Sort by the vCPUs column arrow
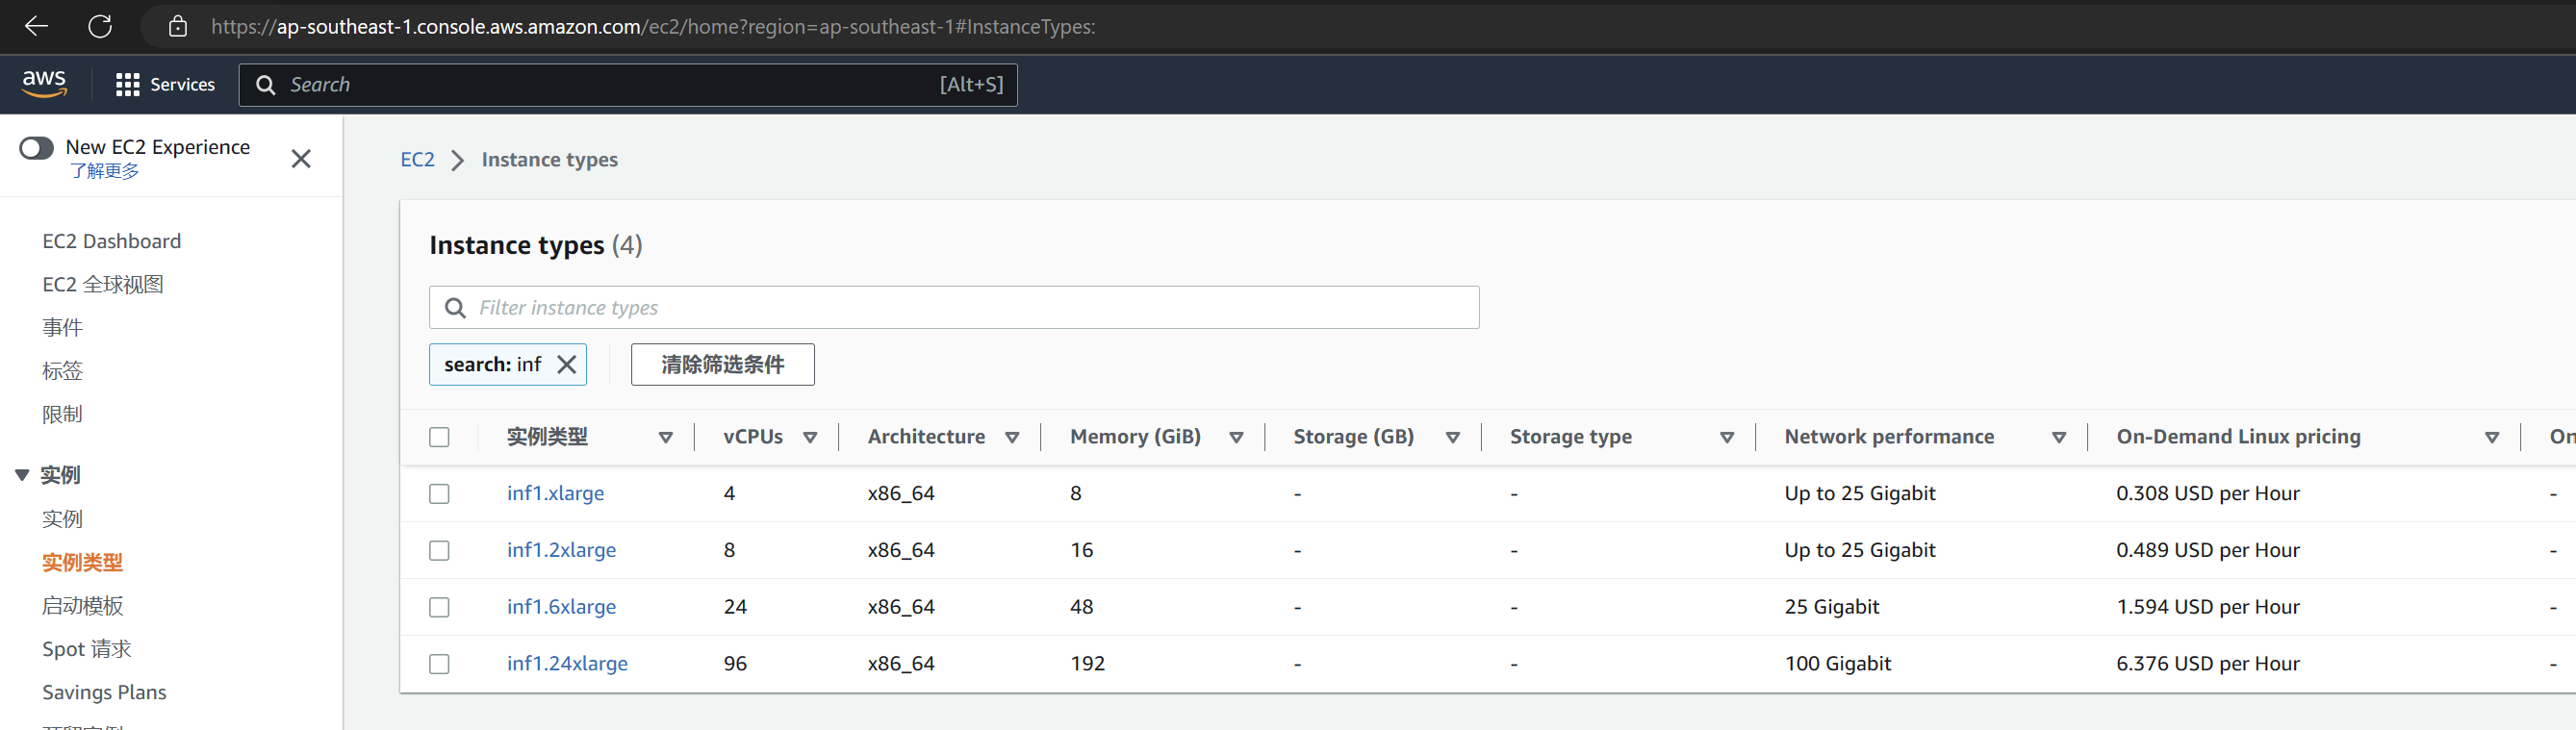This screenshot has height=730, width=2576. tap(810, 438)
